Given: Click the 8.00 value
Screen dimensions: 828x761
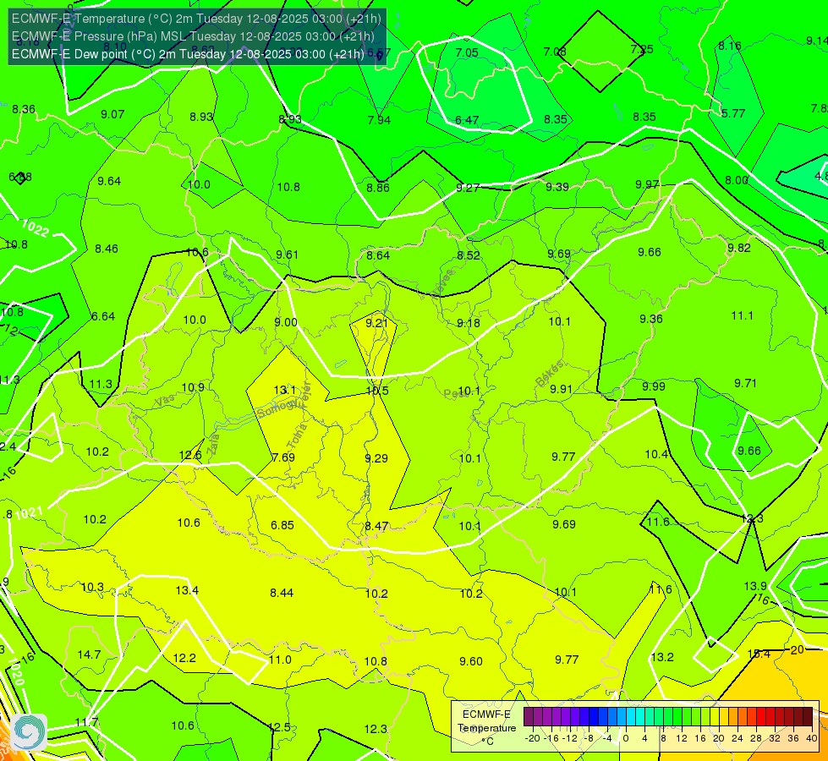Looking at the screenshot, I should coord(736,180).
